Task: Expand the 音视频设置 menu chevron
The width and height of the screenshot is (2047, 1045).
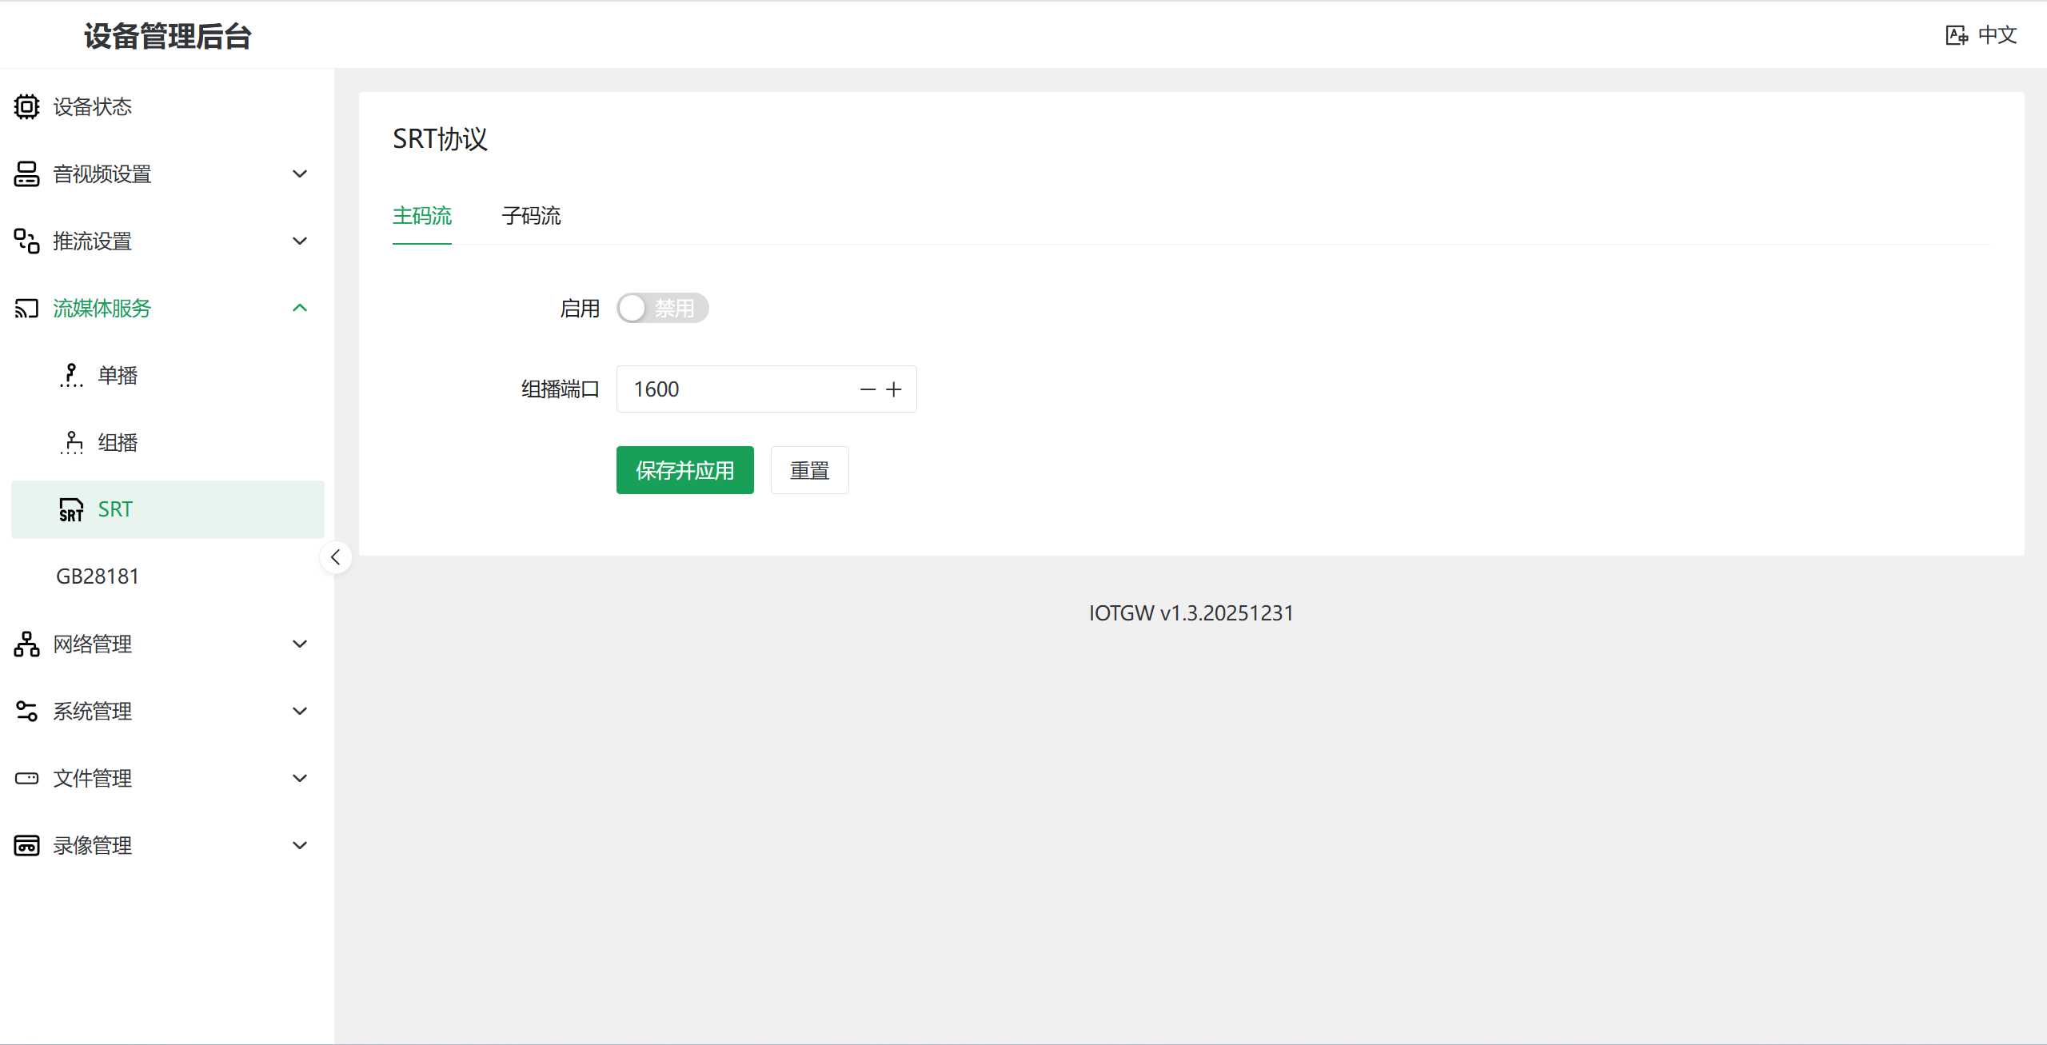Action: 300,174
